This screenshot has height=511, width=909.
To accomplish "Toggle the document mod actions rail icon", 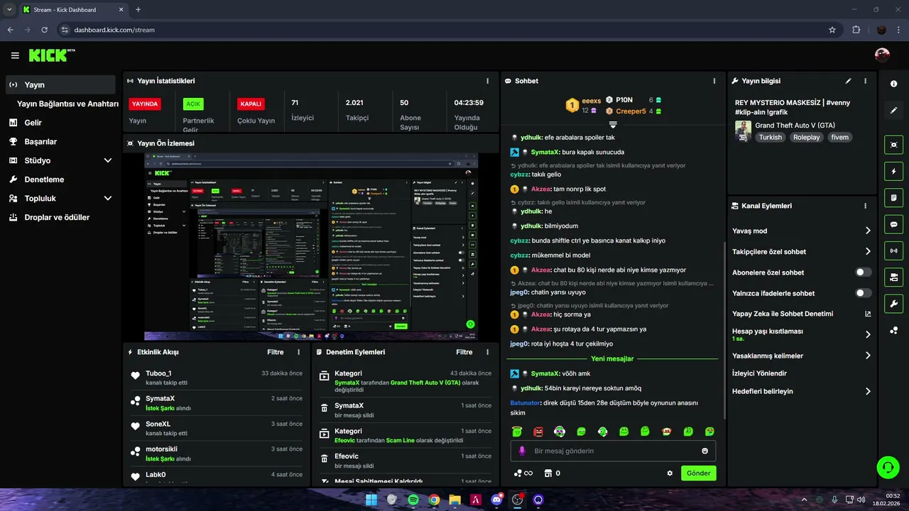I will pos(893,197).
